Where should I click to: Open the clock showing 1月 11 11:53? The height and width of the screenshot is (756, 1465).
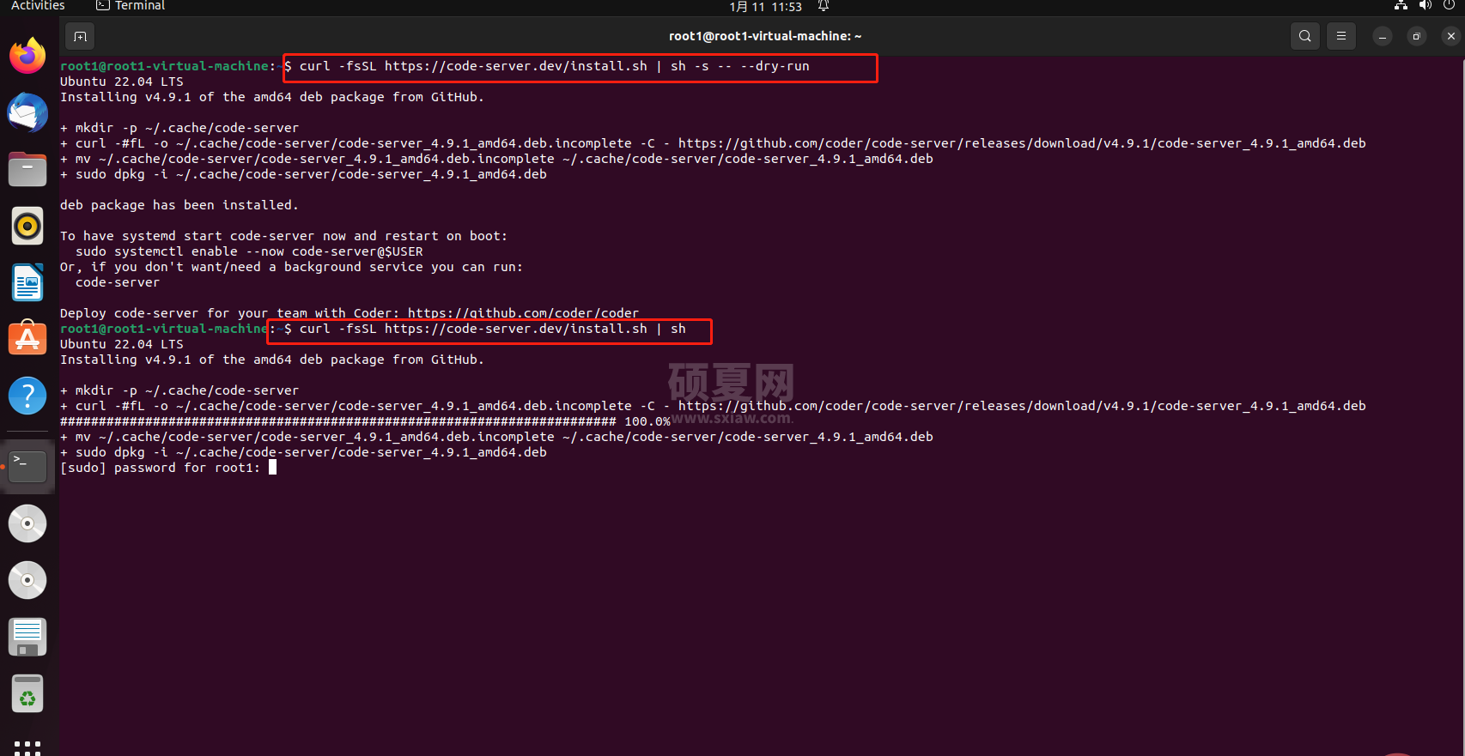click(765, 7)
